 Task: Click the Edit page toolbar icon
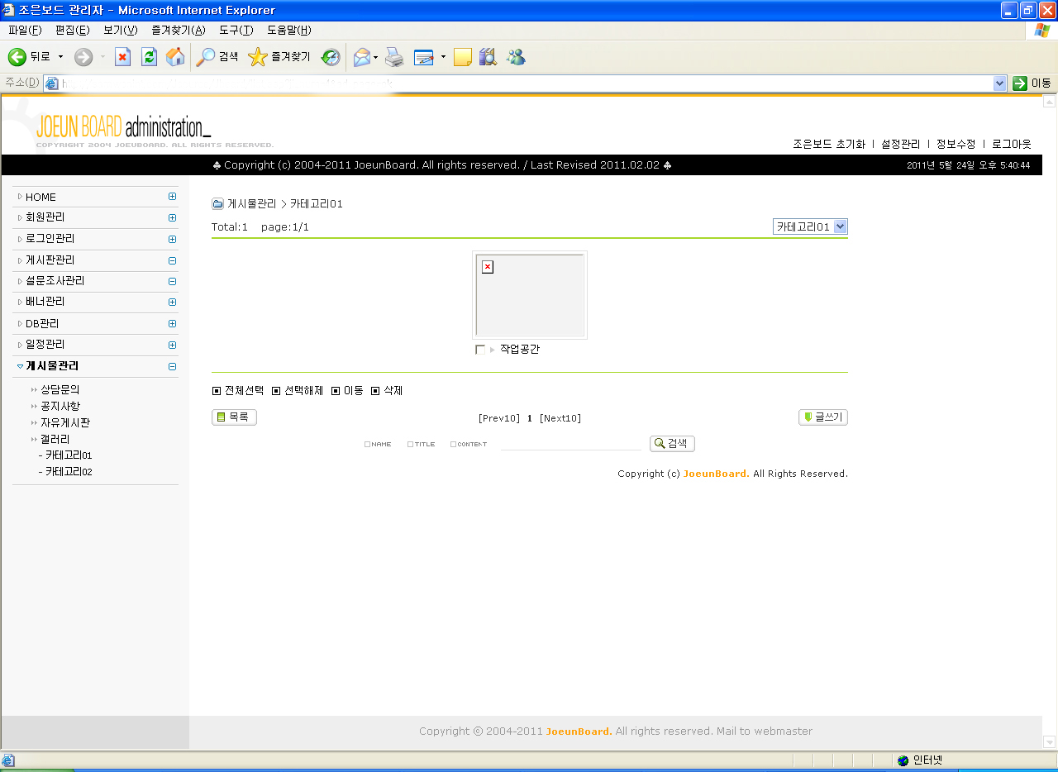pos(424,57)
